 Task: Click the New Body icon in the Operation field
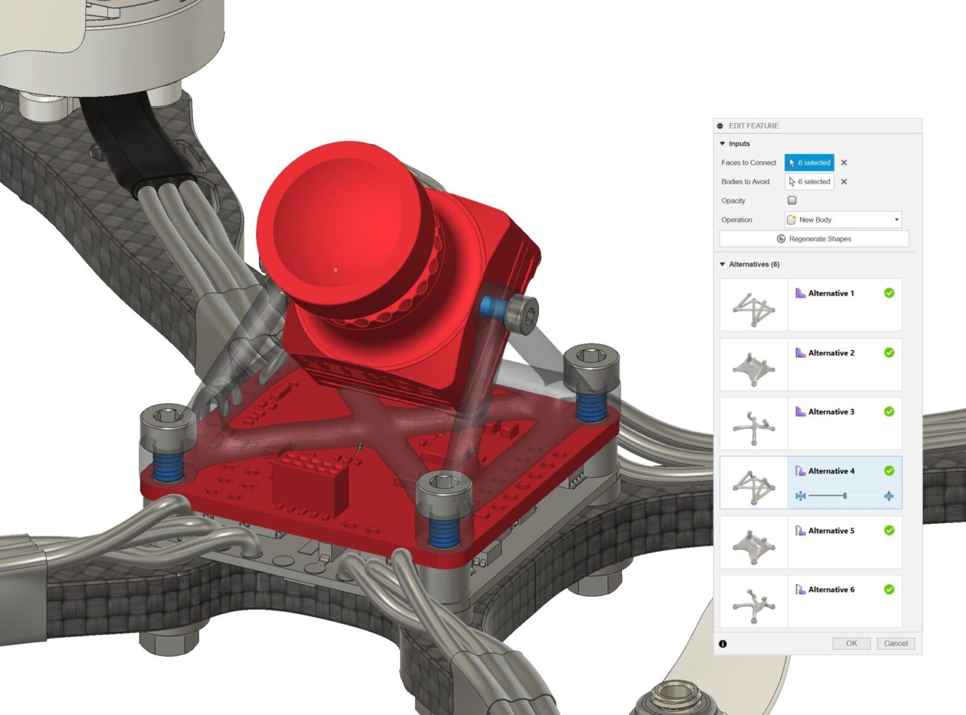791,219
